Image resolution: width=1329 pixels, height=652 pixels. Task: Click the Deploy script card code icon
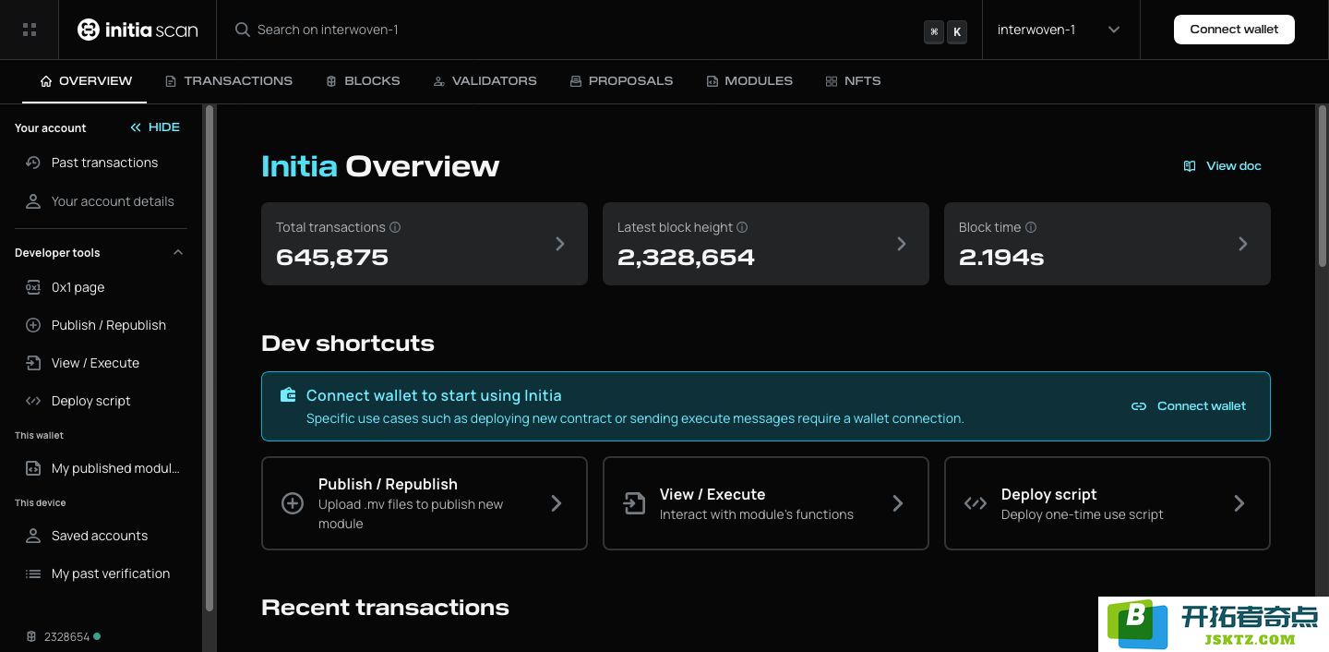[x=976, y=503]
